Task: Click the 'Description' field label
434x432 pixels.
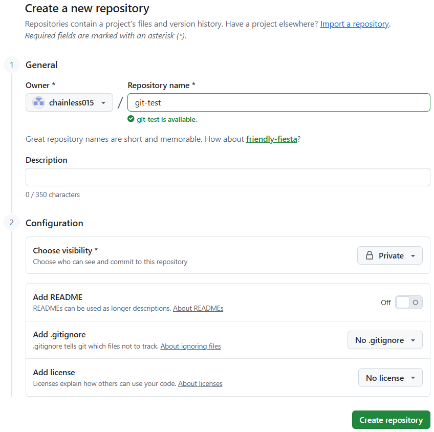Action: pos(47,160)
